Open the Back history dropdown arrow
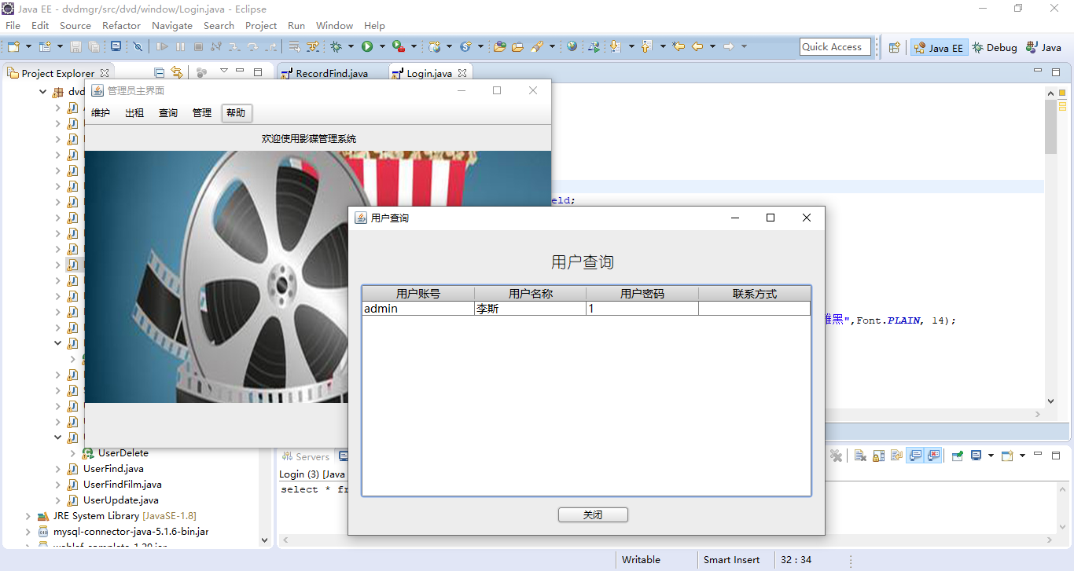The width and height of the screenshot is (1074, 571). click(712, 47)
